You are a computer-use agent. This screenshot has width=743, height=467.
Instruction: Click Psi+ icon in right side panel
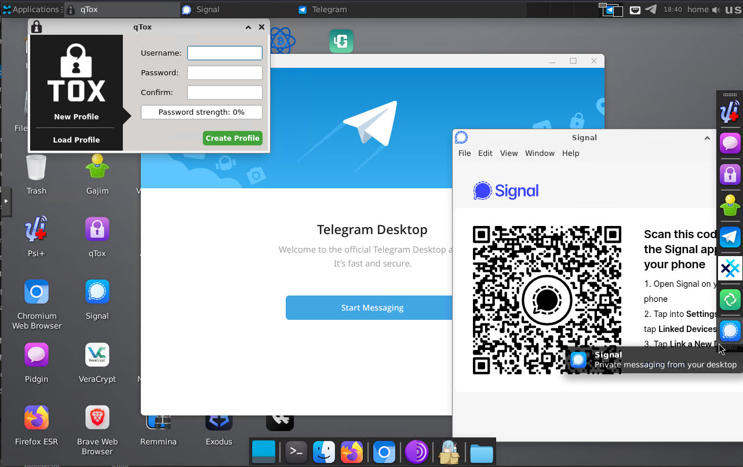pyautogui.click(x=730, y=112)
